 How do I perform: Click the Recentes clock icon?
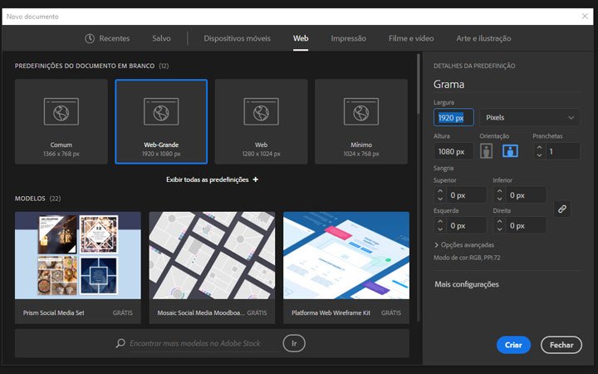click(90, 38)
